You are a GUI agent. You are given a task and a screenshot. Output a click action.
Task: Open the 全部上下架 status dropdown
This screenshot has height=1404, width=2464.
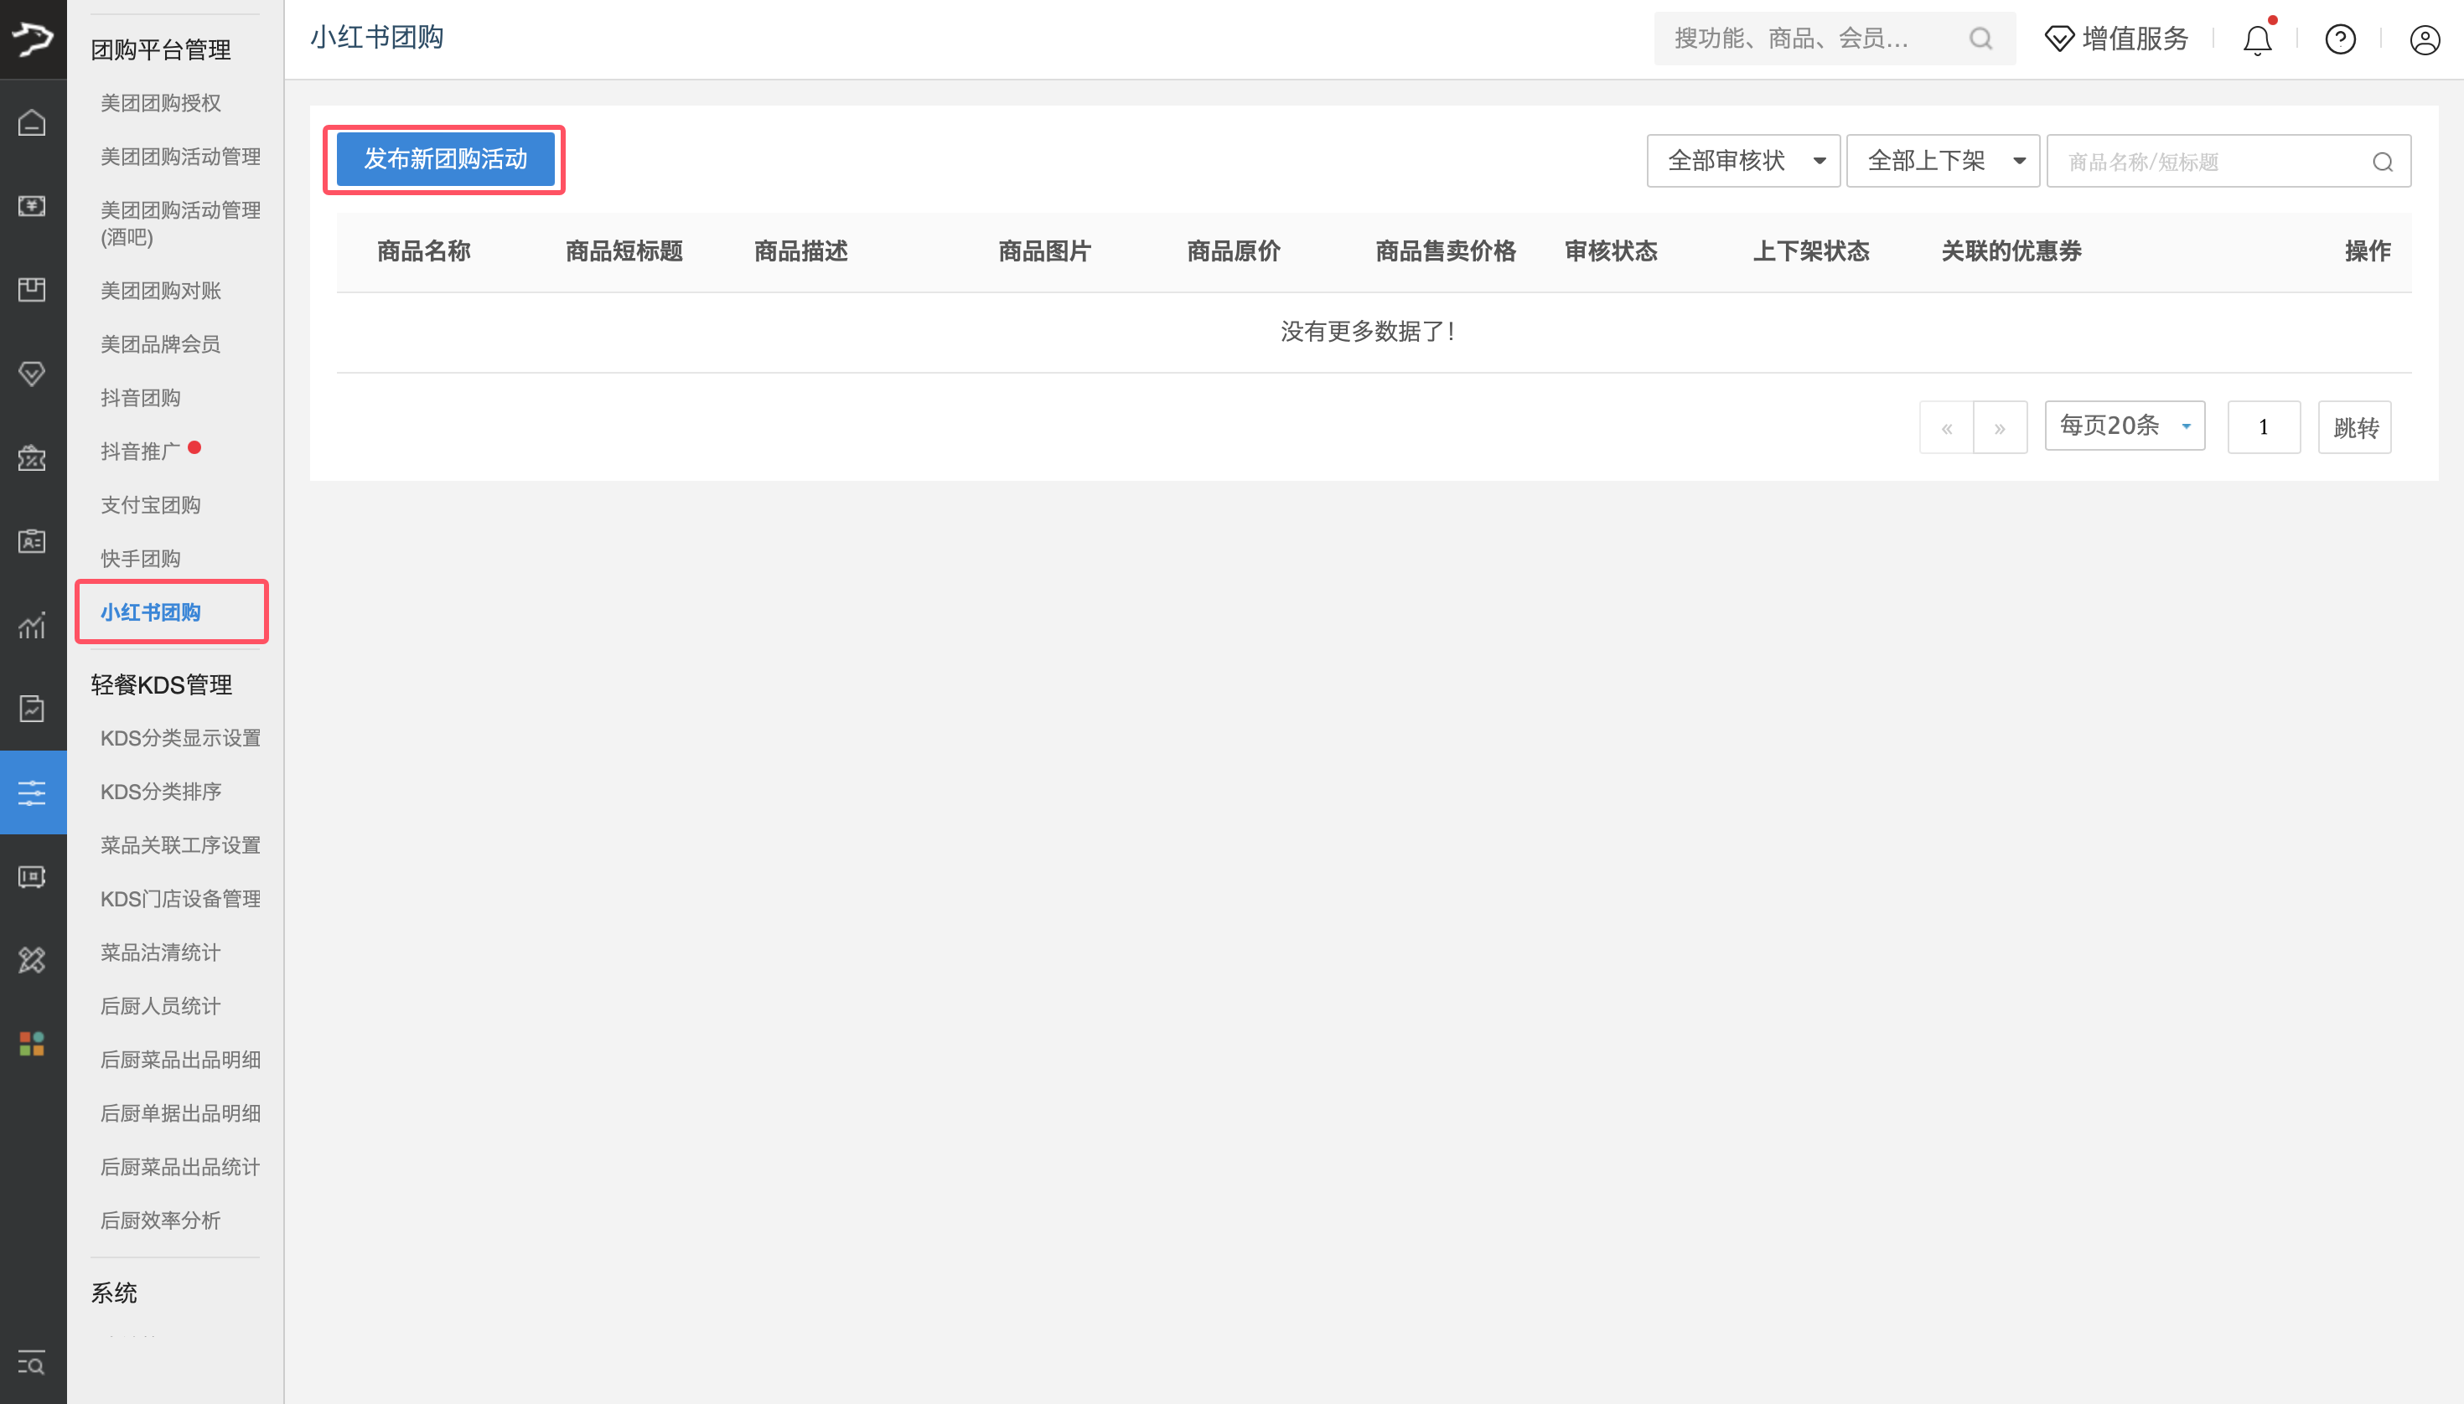[1941, 160]
